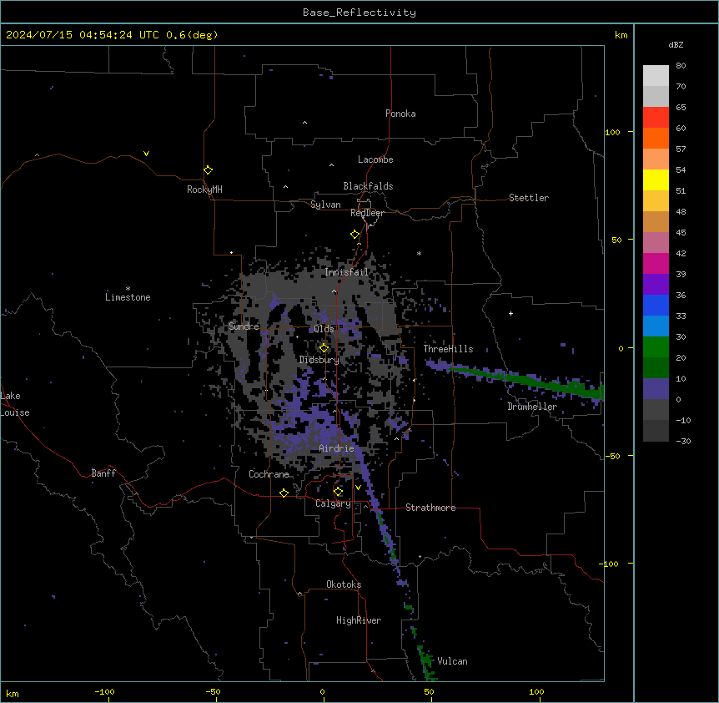Click the white caret marker west of Lacombe
The image size is (719, 703).
(x=331, y=165)
